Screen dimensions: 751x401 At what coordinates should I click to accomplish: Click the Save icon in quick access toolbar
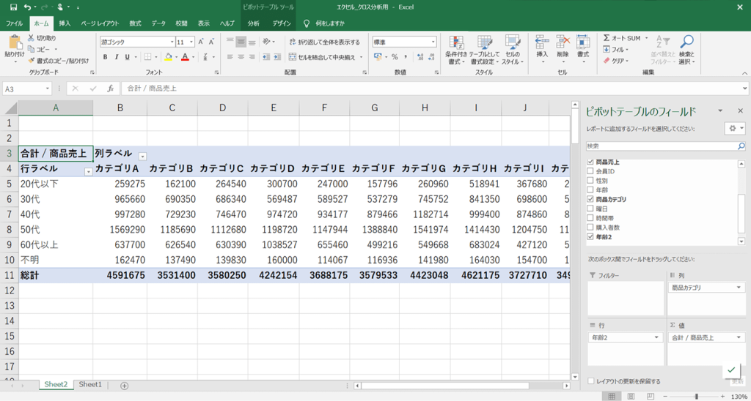(x=13, y=7)
